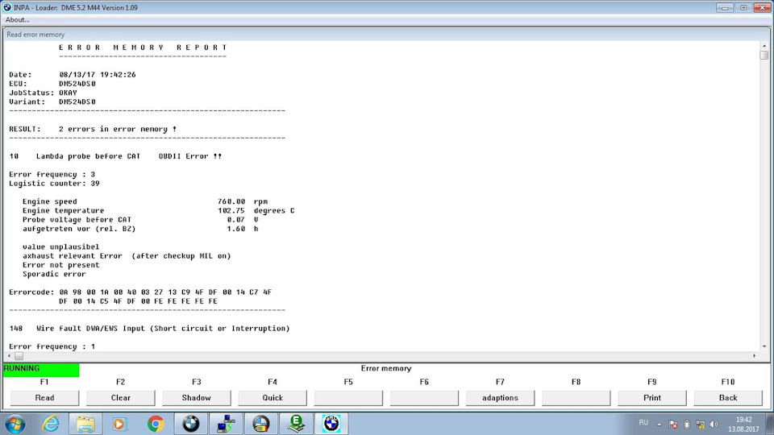Click the F1 Read button
This screenshot has height=435, width=774.
click(44, 397)
